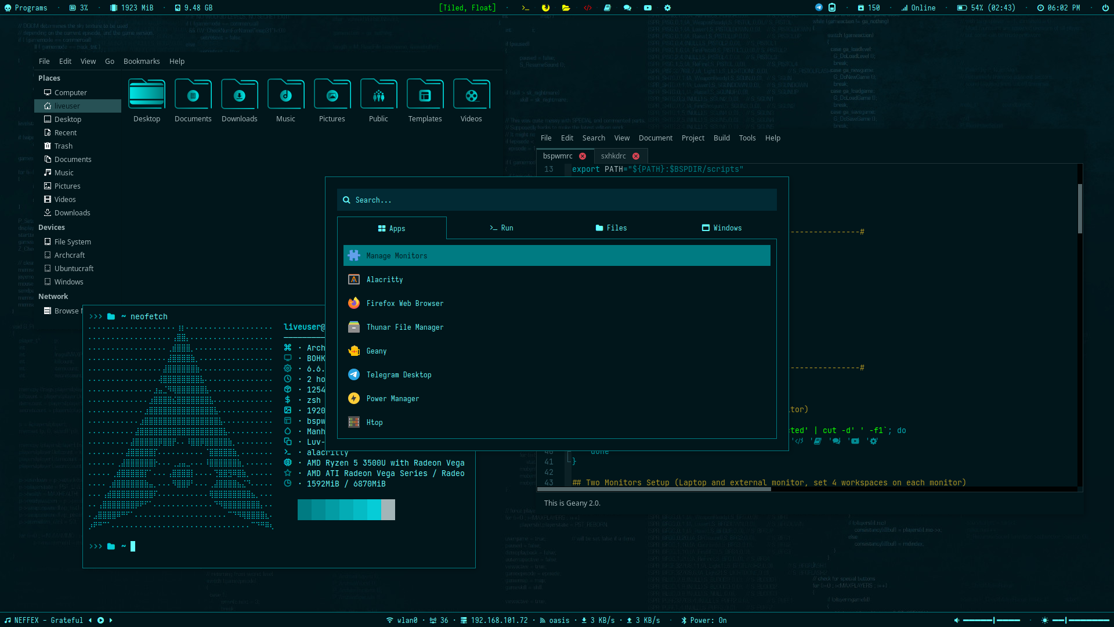The height and width of the screenshot is (627, 1114).
Task: Open the Downloads folder icon
Action: [239, 95]
